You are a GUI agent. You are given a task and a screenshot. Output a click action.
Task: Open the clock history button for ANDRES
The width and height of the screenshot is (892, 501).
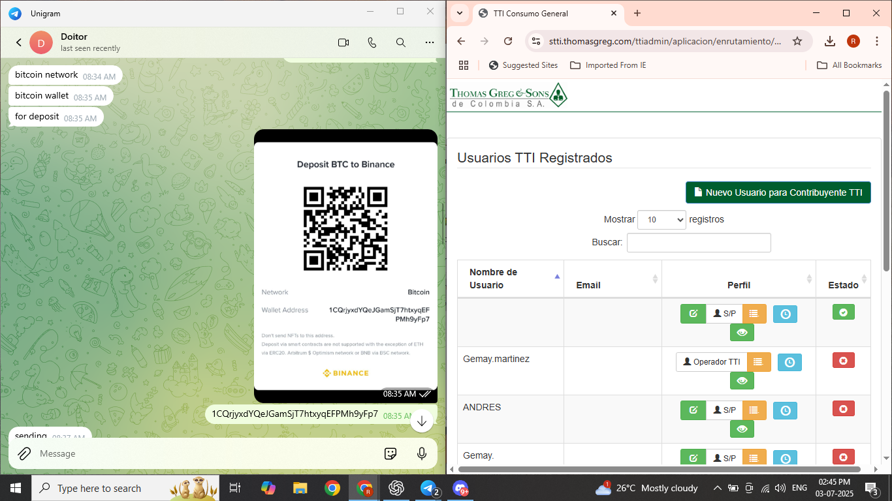(x=786, y=411)
